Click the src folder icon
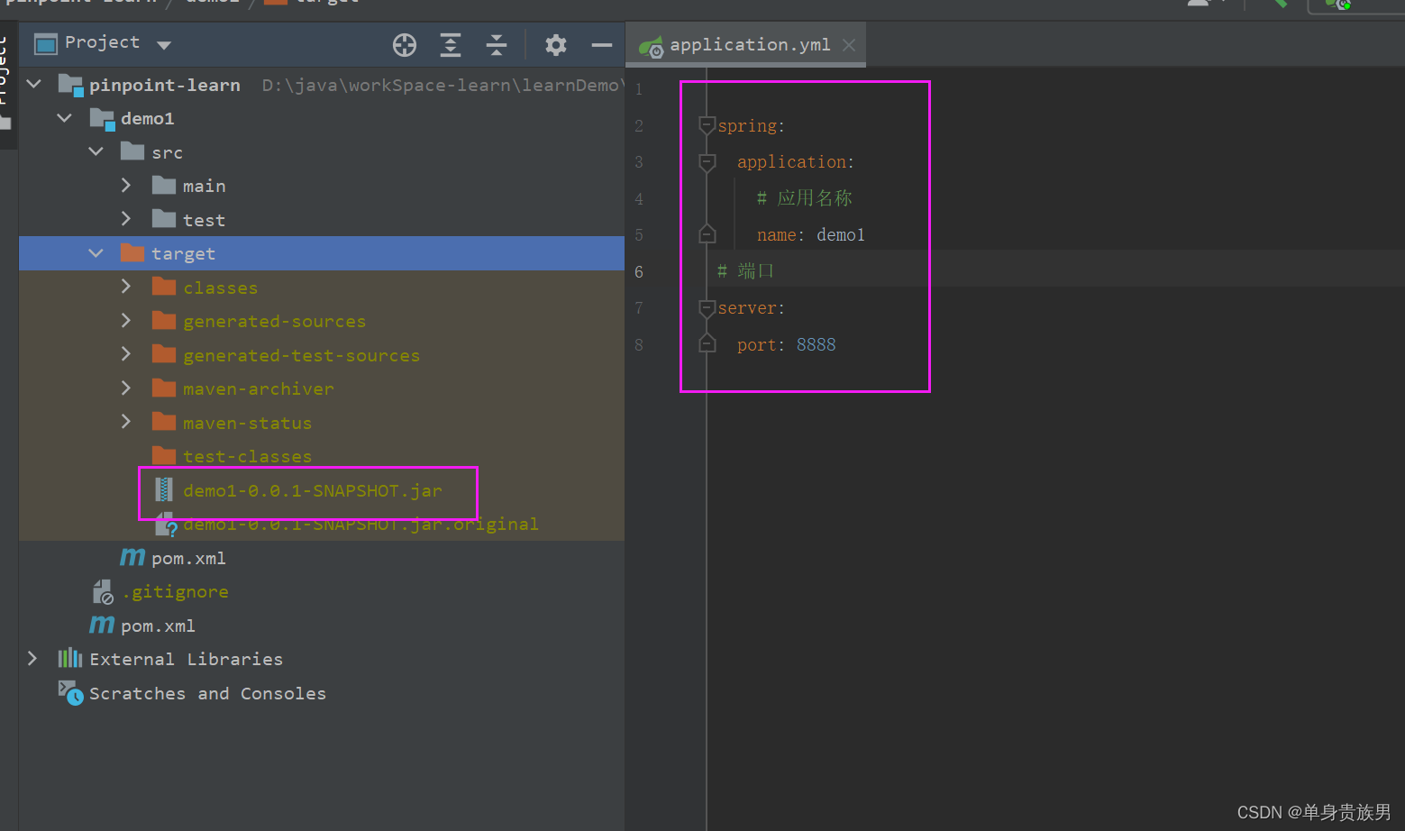 [x=132, y=151]
